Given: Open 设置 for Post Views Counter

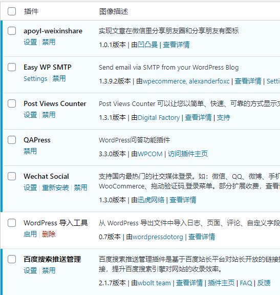Looking at the screenshot, I should [30, 115].
